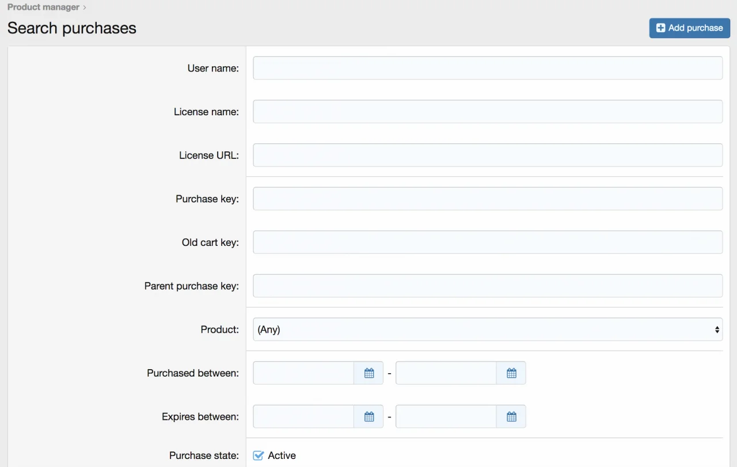Image resolution: width=737 pixels, height=467 pixels.
Task: Open calendar for Purchased between end date
Action: pos(511,373)
